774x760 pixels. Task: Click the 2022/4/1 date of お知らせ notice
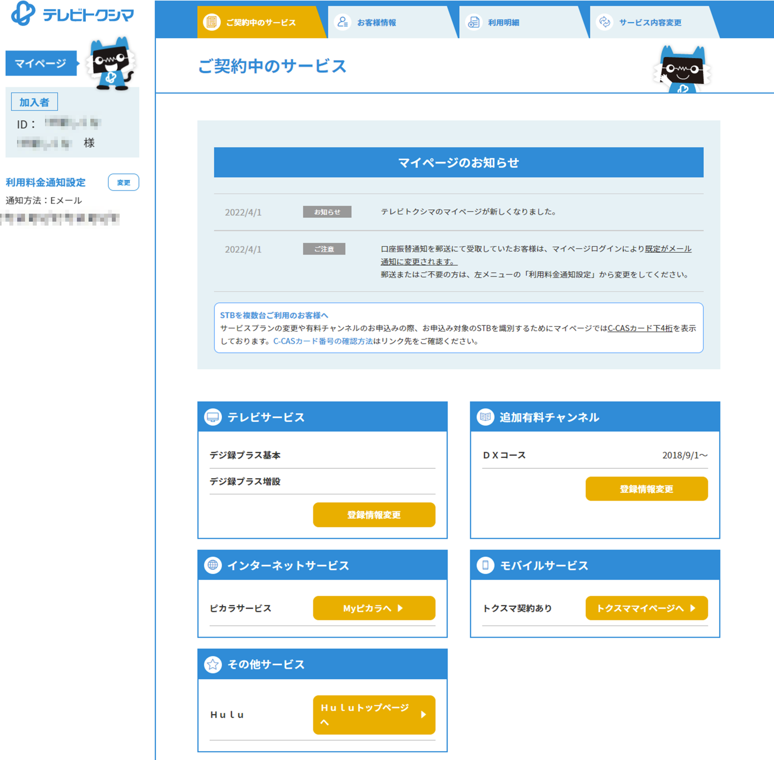pos(243,212)
